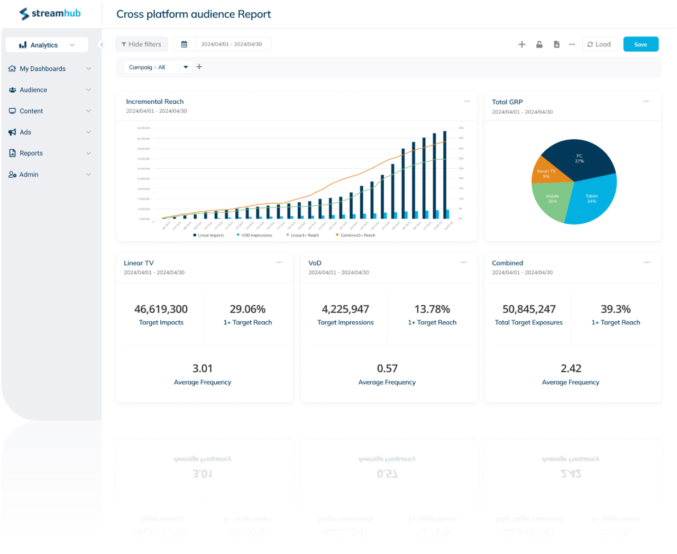Open the Analytics dropdown
Viewport: 677px width, 554px height.
pyautogui.click(x=47, y=44)
